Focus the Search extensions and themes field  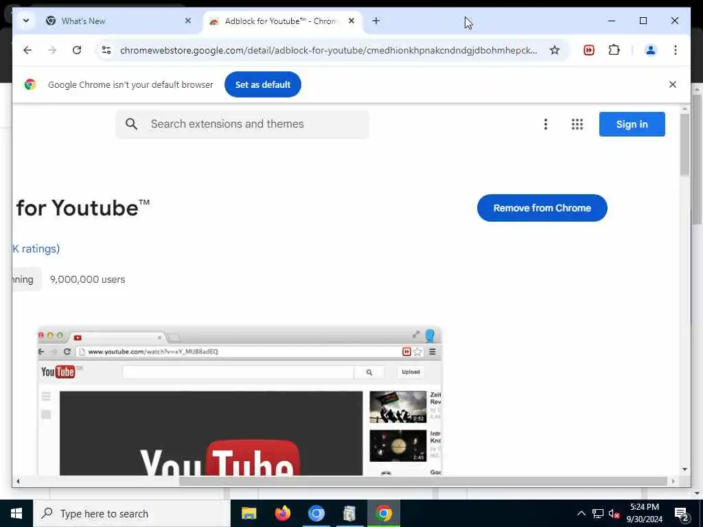242,124
